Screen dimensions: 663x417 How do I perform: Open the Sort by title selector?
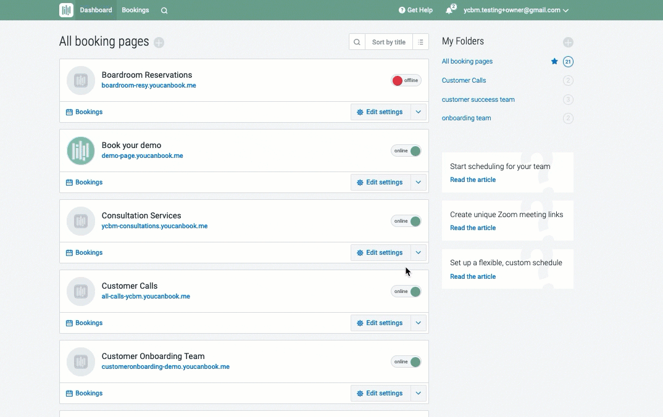tap(388, 42)
